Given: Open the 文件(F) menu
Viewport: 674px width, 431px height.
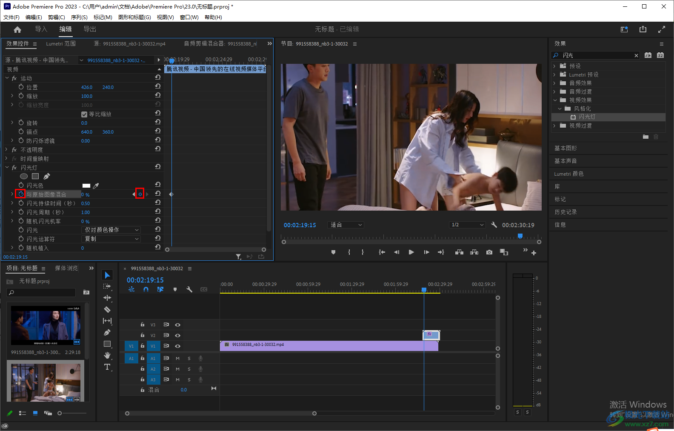Looking at the screenshot, I should tap(11, 17).
